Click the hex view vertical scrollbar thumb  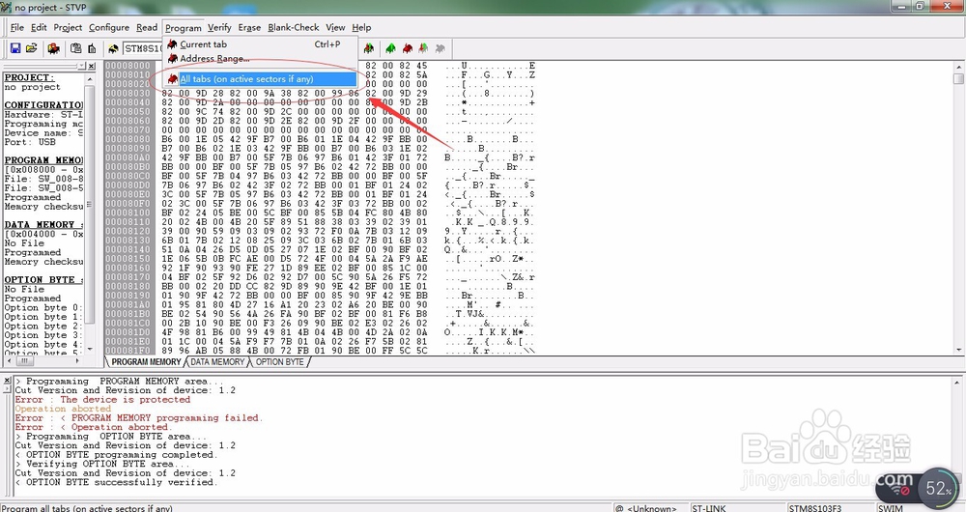tap(958, 78)
